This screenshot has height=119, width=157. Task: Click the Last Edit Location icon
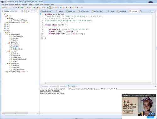[x=73, y=8]
